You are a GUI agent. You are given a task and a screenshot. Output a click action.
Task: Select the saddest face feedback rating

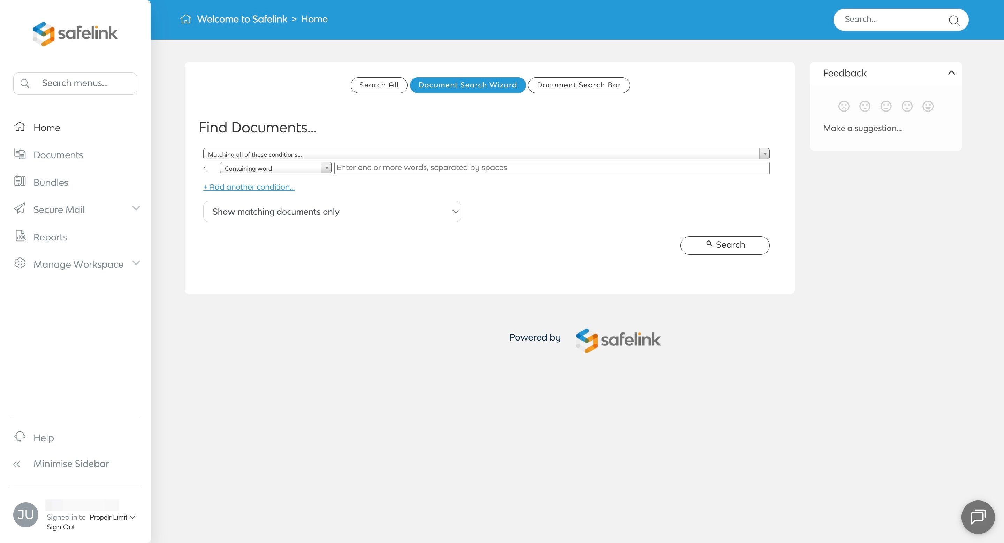coord(844,106)
